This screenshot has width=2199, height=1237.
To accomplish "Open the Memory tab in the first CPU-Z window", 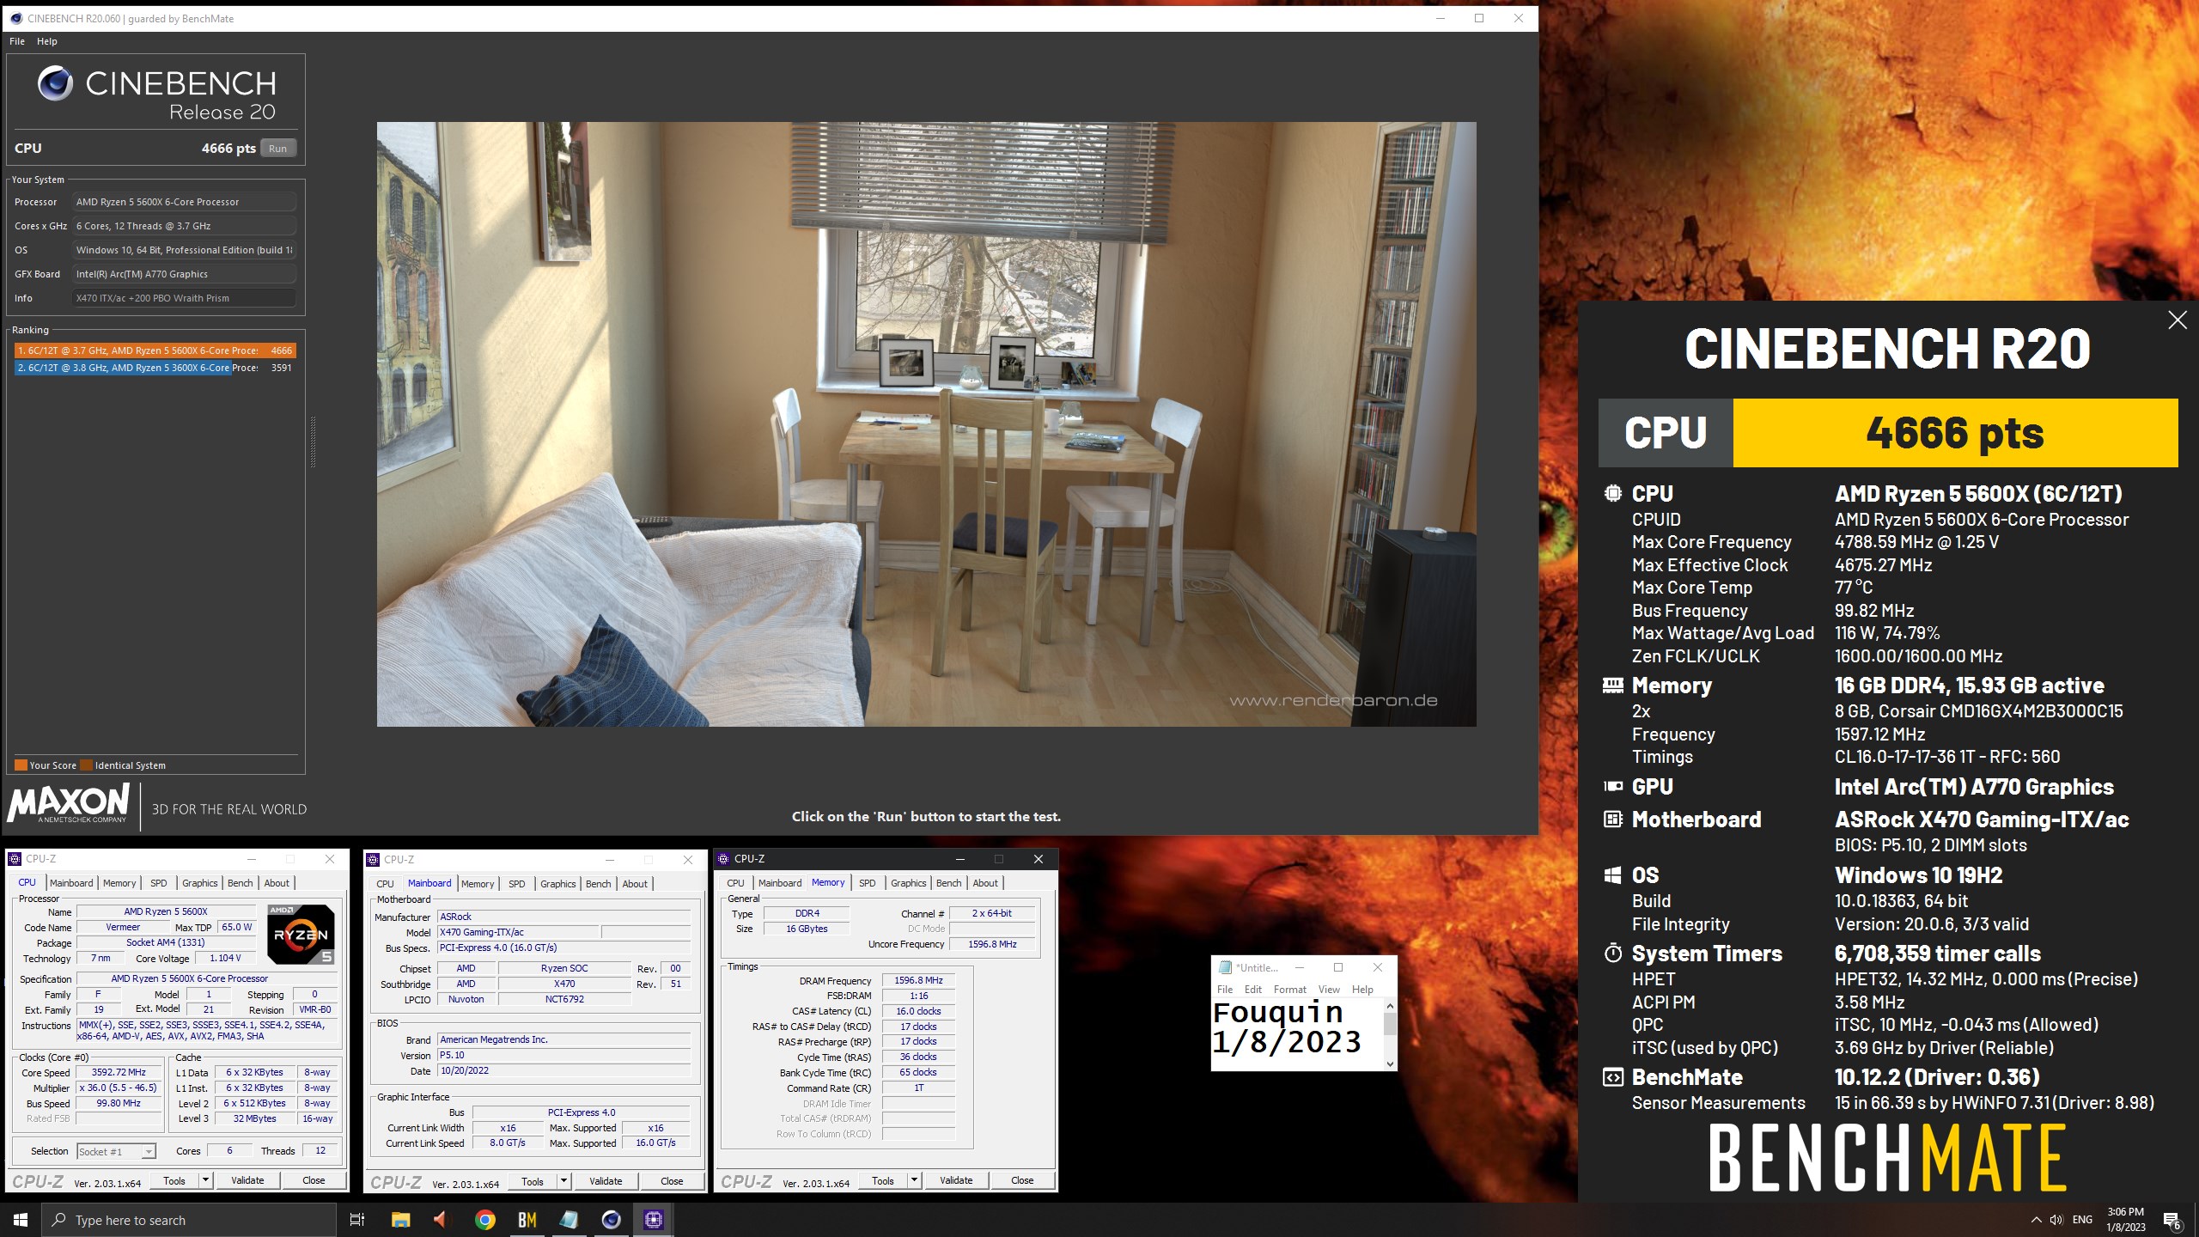I will point(119,883).
